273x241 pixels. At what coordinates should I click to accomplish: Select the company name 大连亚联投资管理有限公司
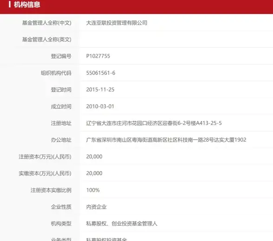117,23
